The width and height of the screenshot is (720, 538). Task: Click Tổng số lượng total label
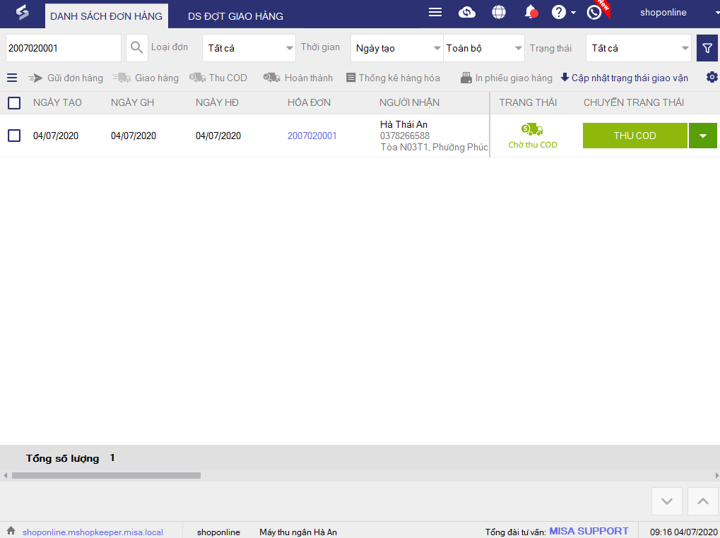(x=62, y=458)
